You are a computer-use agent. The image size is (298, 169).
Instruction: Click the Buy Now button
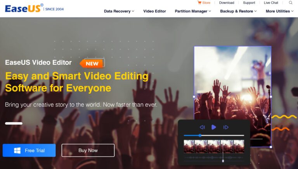click(88, 150)
